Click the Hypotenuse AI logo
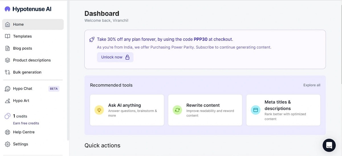The image size is (342, 156). [x=28, y=9]
